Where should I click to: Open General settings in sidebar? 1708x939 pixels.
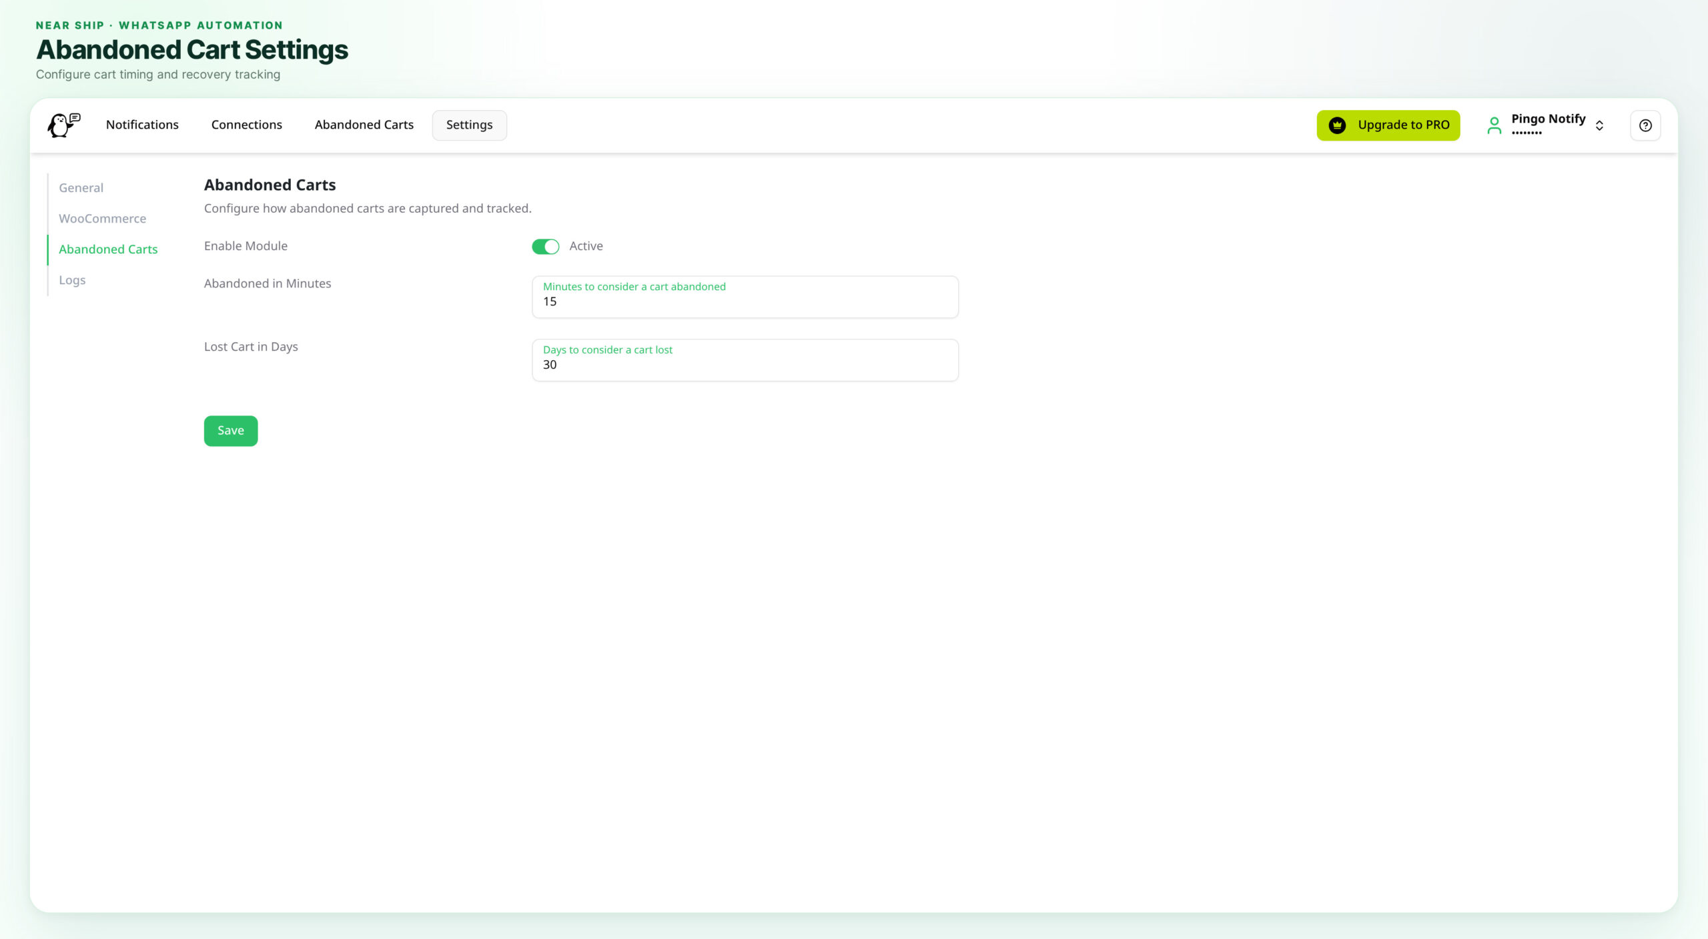click(x=81, y=188)
